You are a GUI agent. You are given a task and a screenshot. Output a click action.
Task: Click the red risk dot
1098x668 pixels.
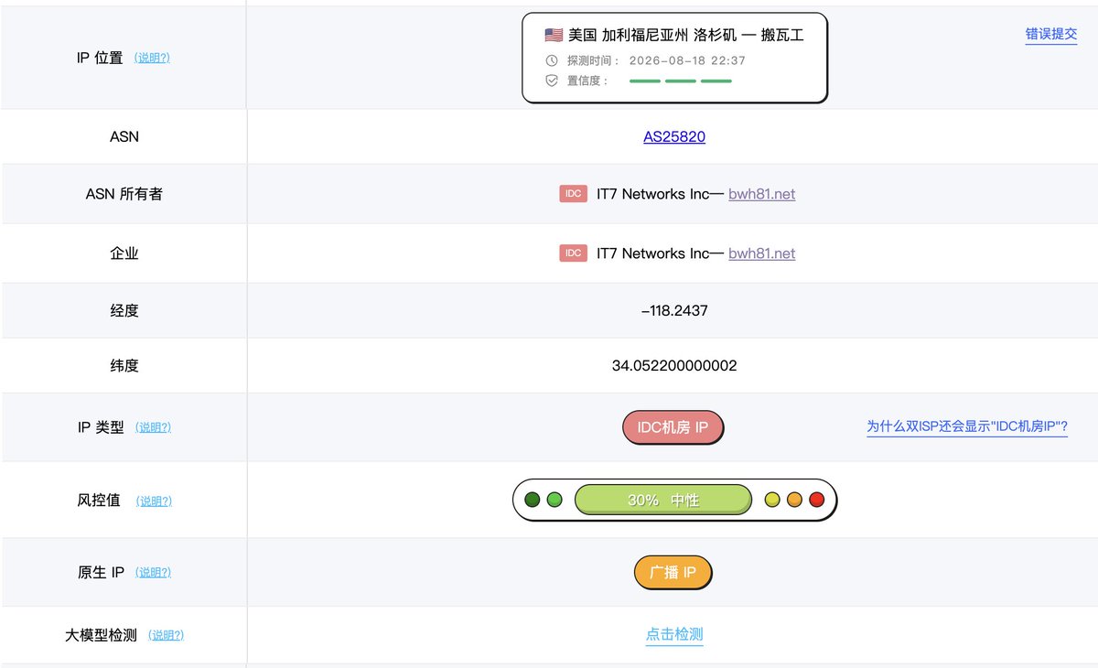[817, 500]
